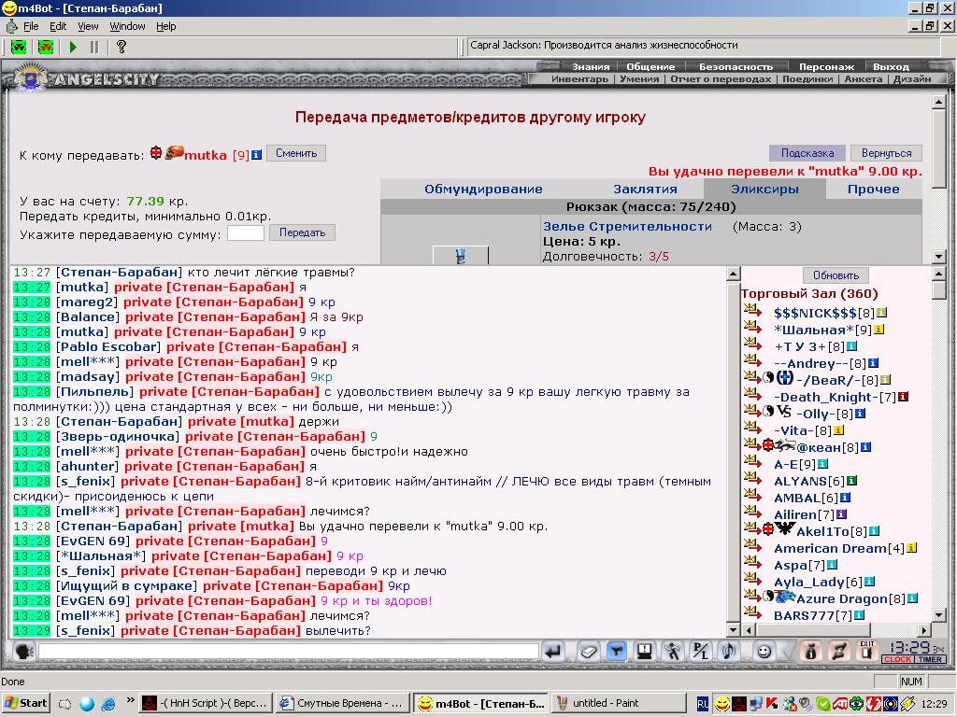The height and width of the screenshot is (717, 957).
Task: Switch display to CLOCK mode
Action: tap(897, 660)
